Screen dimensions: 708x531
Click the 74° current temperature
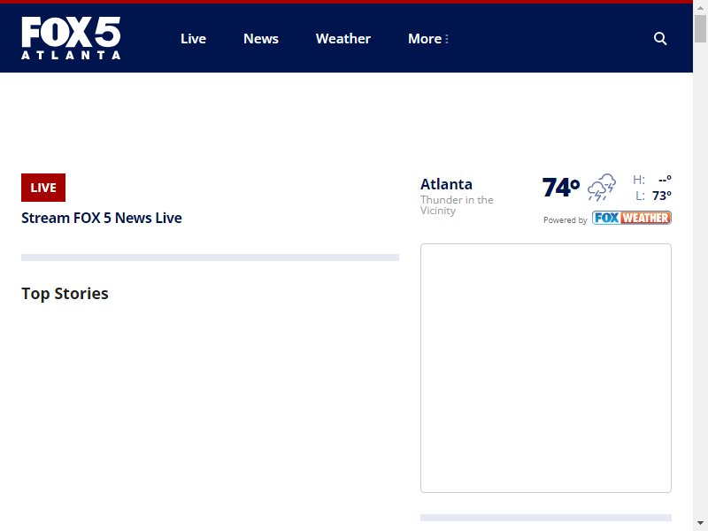coord(561,187)
